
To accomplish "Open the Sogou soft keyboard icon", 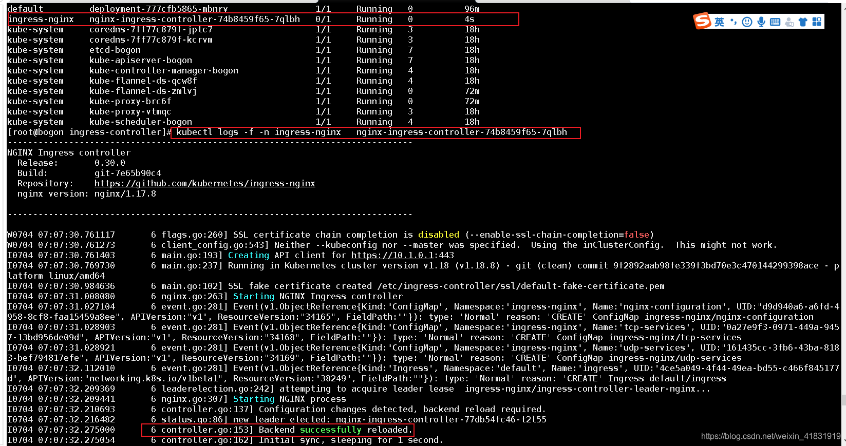I will [x=775, y=22].
